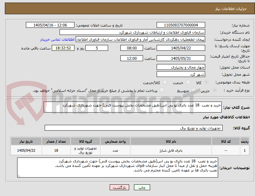Select the کالا radio button

click(206, 82)
